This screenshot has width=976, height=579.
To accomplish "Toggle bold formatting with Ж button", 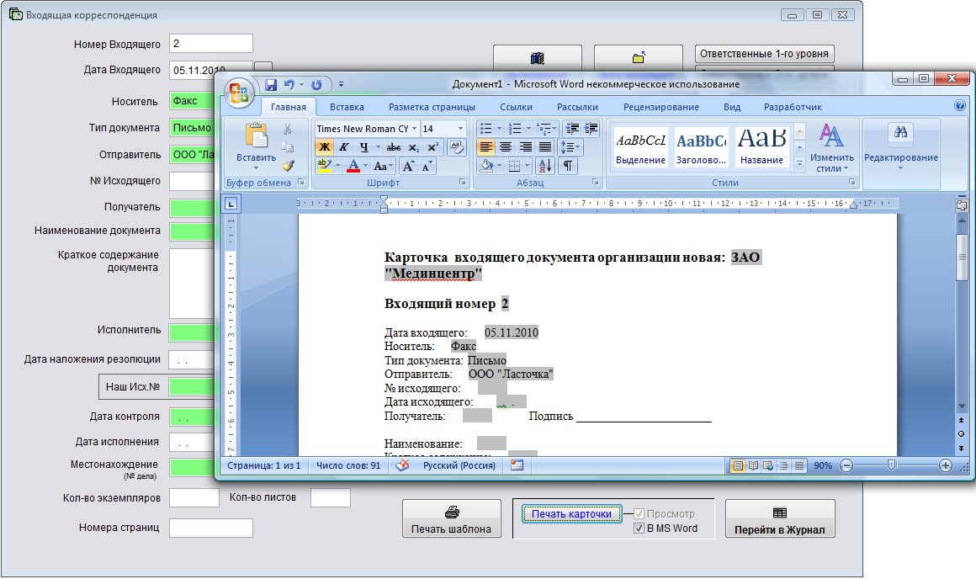I will [x=324, y=147].
